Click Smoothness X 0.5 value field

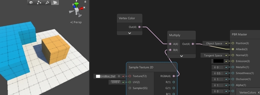point(220,73)
